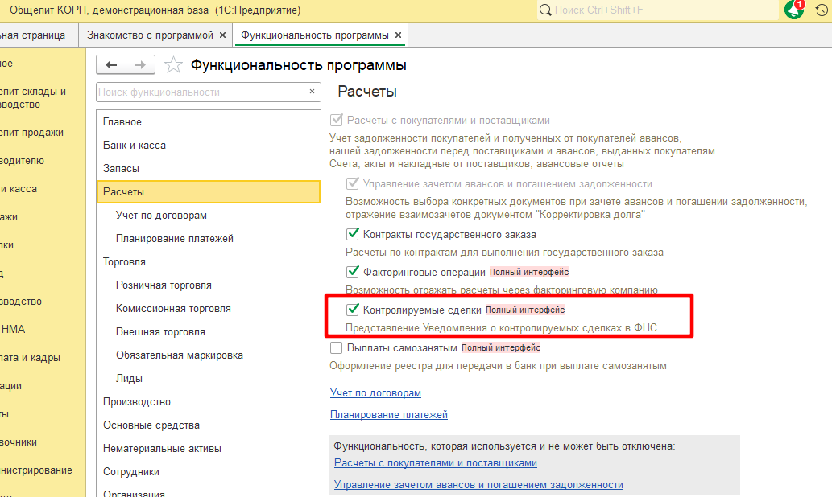Image resolution: width=832 pixels, height=497 pixels.
Task: Open the notifications bell icon
Action: point(793,10)
